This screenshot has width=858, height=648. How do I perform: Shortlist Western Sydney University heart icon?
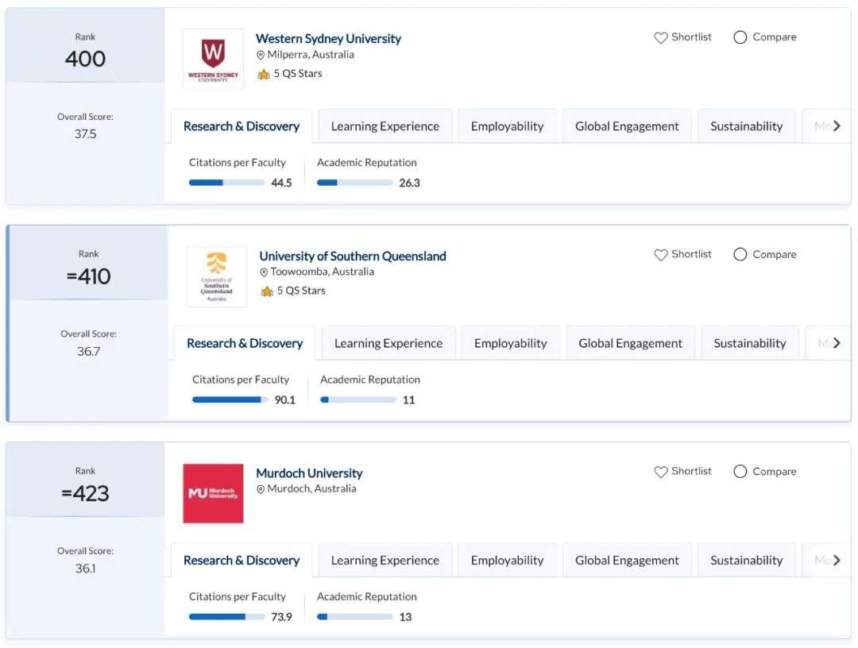(x=660, y=38)
